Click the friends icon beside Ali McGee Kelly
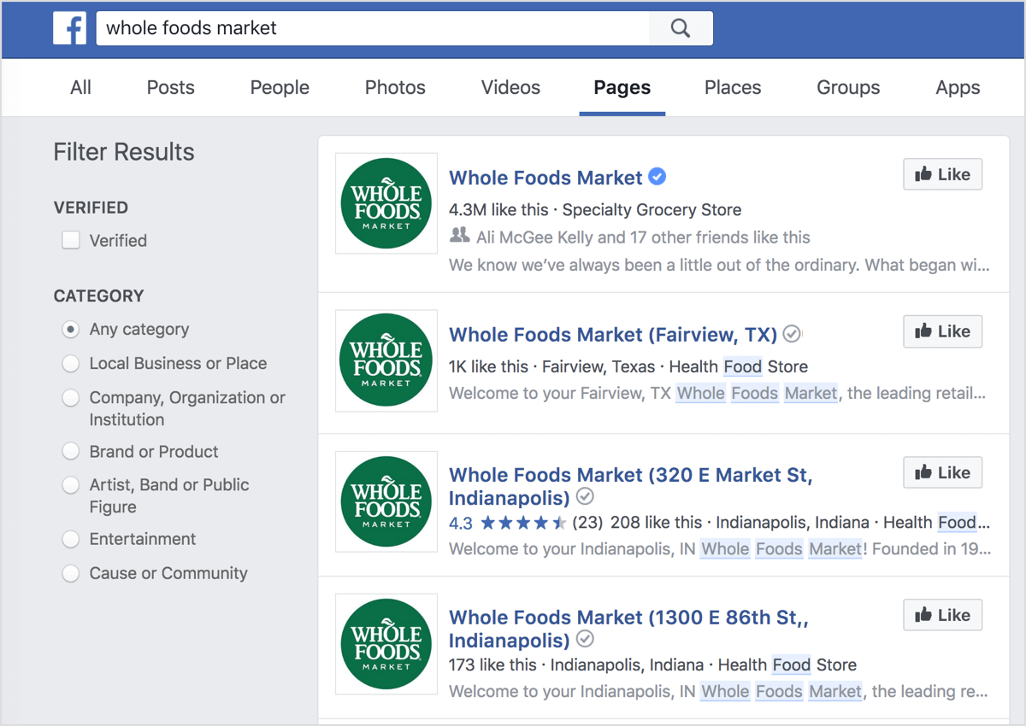This screenshot has width=1026, height=726. pos(460,236)
